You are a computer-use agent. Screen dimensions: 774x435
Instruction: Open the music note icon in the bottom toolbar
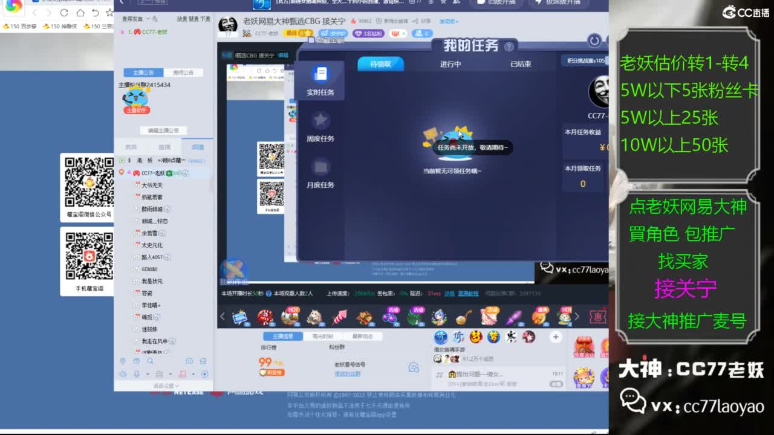pos(181,374)
